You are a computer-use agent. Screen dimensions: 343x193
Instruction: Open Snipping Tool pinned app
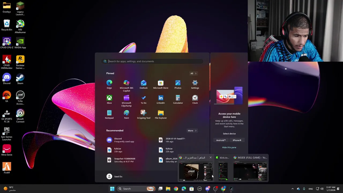click(144, 114)
